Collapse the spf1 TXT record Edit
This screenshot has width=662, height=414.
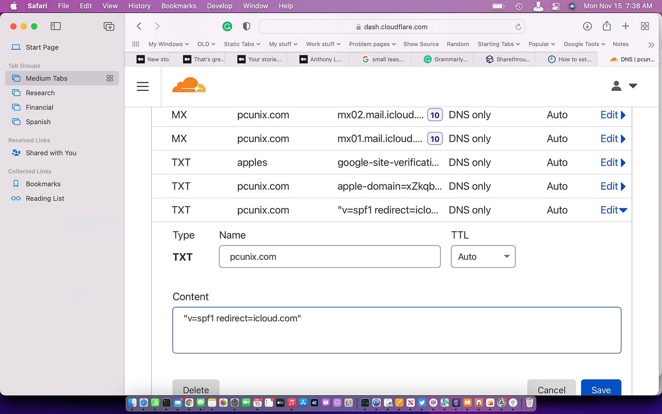614,210
